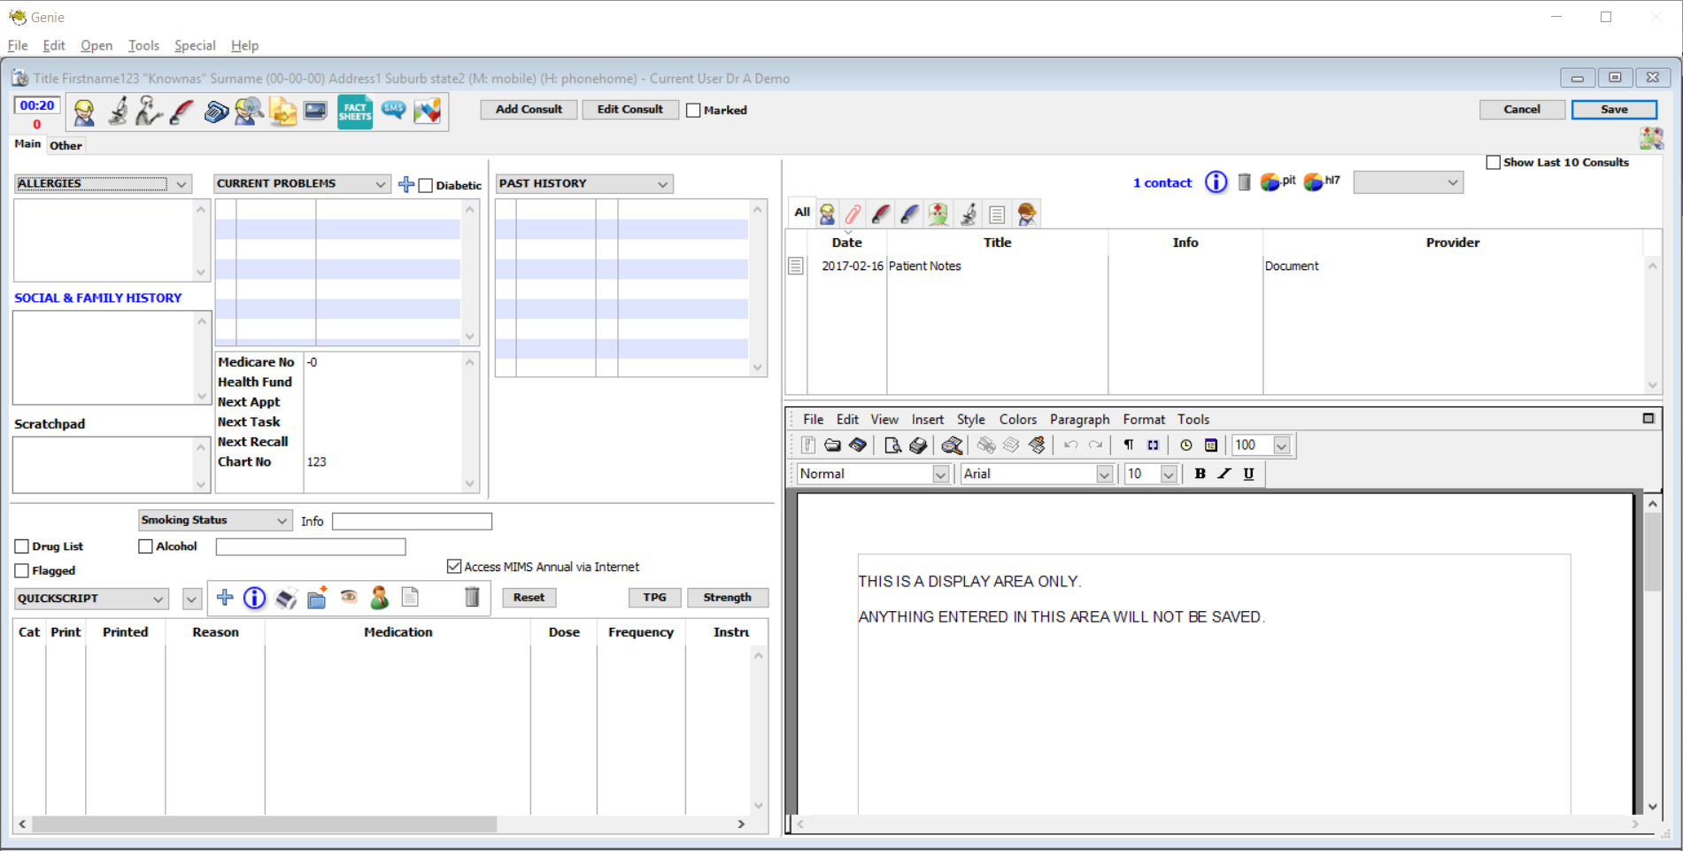Click the telephone icon in top toolbar

coord(215,112)
